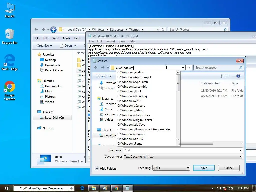Click autocomplete list scrollbar down arrow
Viewport: 256px width, 192px height.
(178, 140)
